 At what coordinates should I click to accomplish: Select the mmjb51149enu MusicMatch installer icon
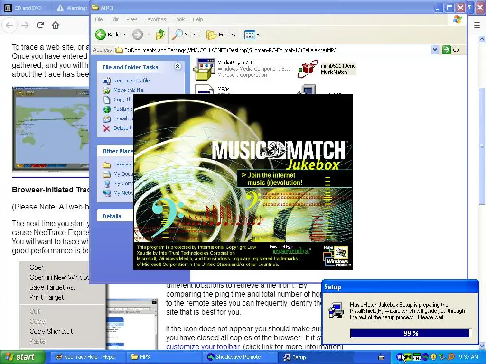[307, 69]
